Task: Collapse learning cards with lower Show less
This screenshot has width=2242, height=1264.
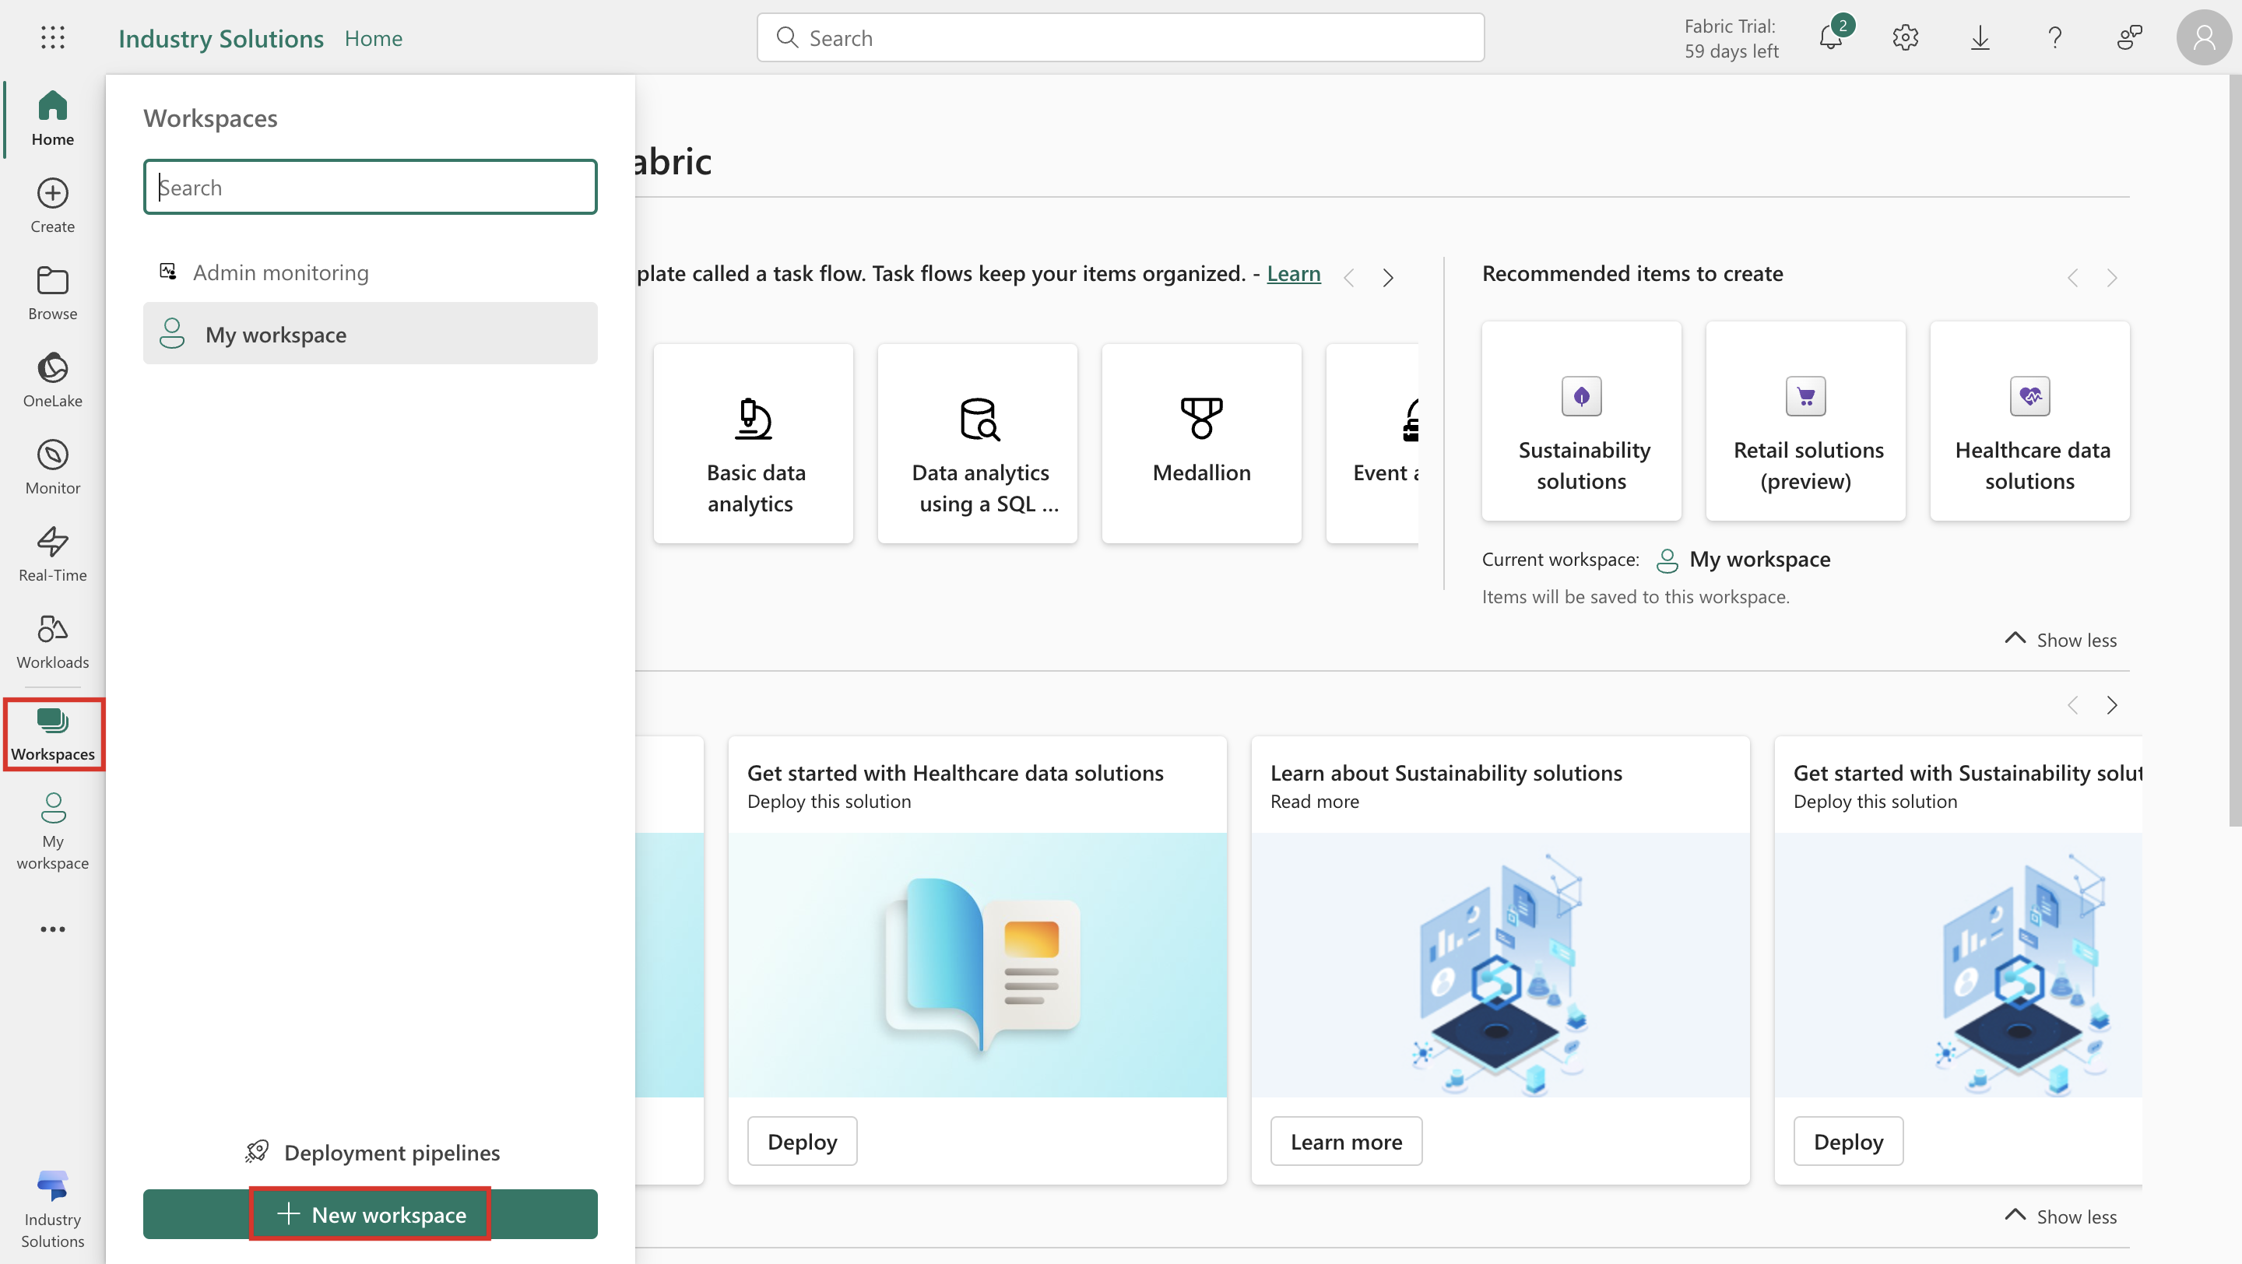Action: (x=2061, y=1217)
